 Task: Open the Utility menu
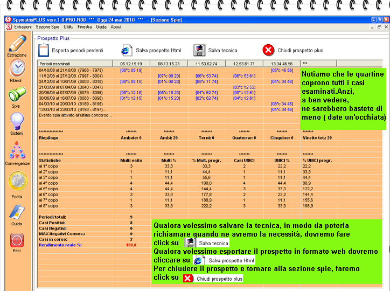pos(68,27)
